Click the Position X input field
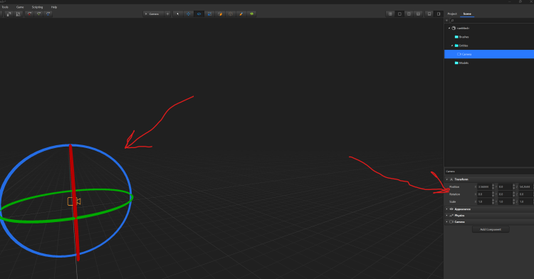Screen dimensions: 534x279 [x=484, y=186]
